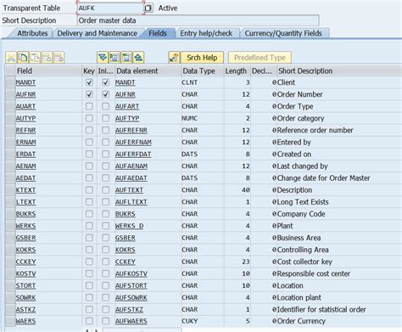Open the AUFTYP data element link
Viewport: 402px width, 332px height.
click(127, 118)
